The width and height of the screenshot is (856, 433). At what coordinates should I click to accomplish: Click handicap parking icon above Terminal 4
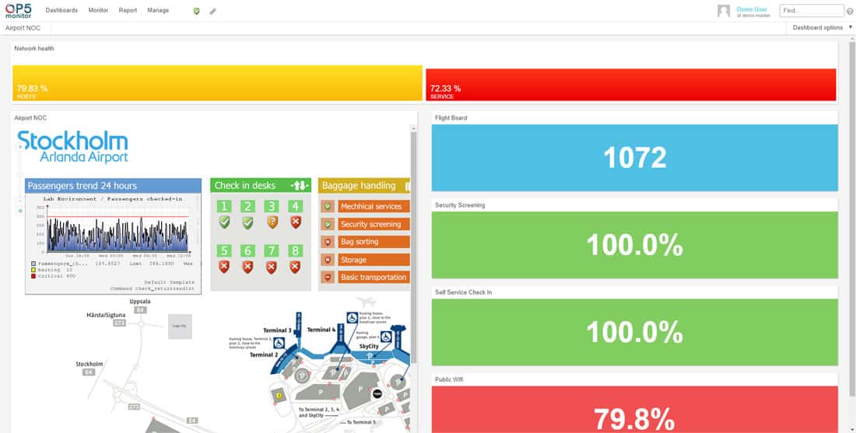pyautogui.click(x=353, y=317)
